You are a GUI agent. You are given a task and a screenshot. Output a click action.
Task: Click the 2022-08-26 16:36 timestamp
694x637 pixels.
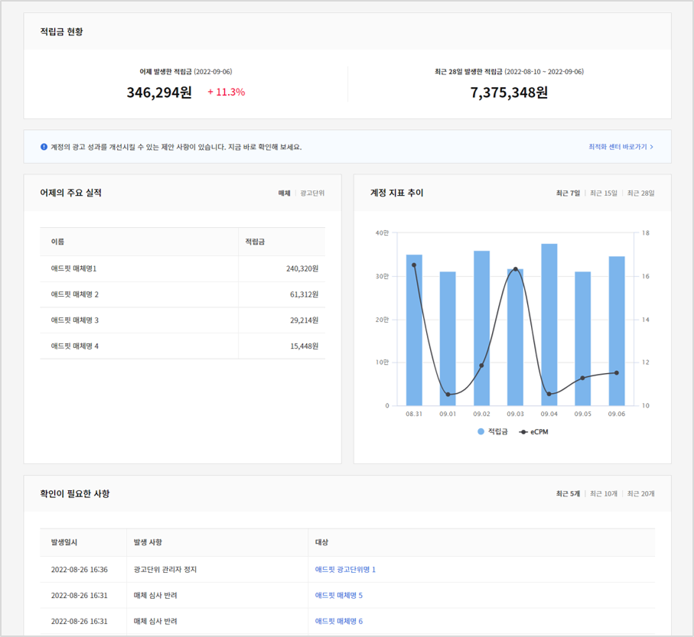point(80,570)
